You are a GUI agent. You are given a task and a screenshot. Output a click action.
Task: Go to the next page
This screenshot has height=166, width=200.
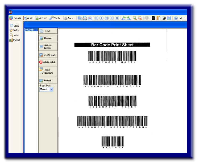click(112, 18)
